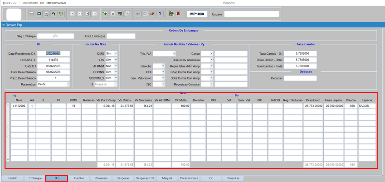This screenshot has height=182, width=385.
Task: Expand the Parametros Verde combo box
Action: tap(68, 84)
